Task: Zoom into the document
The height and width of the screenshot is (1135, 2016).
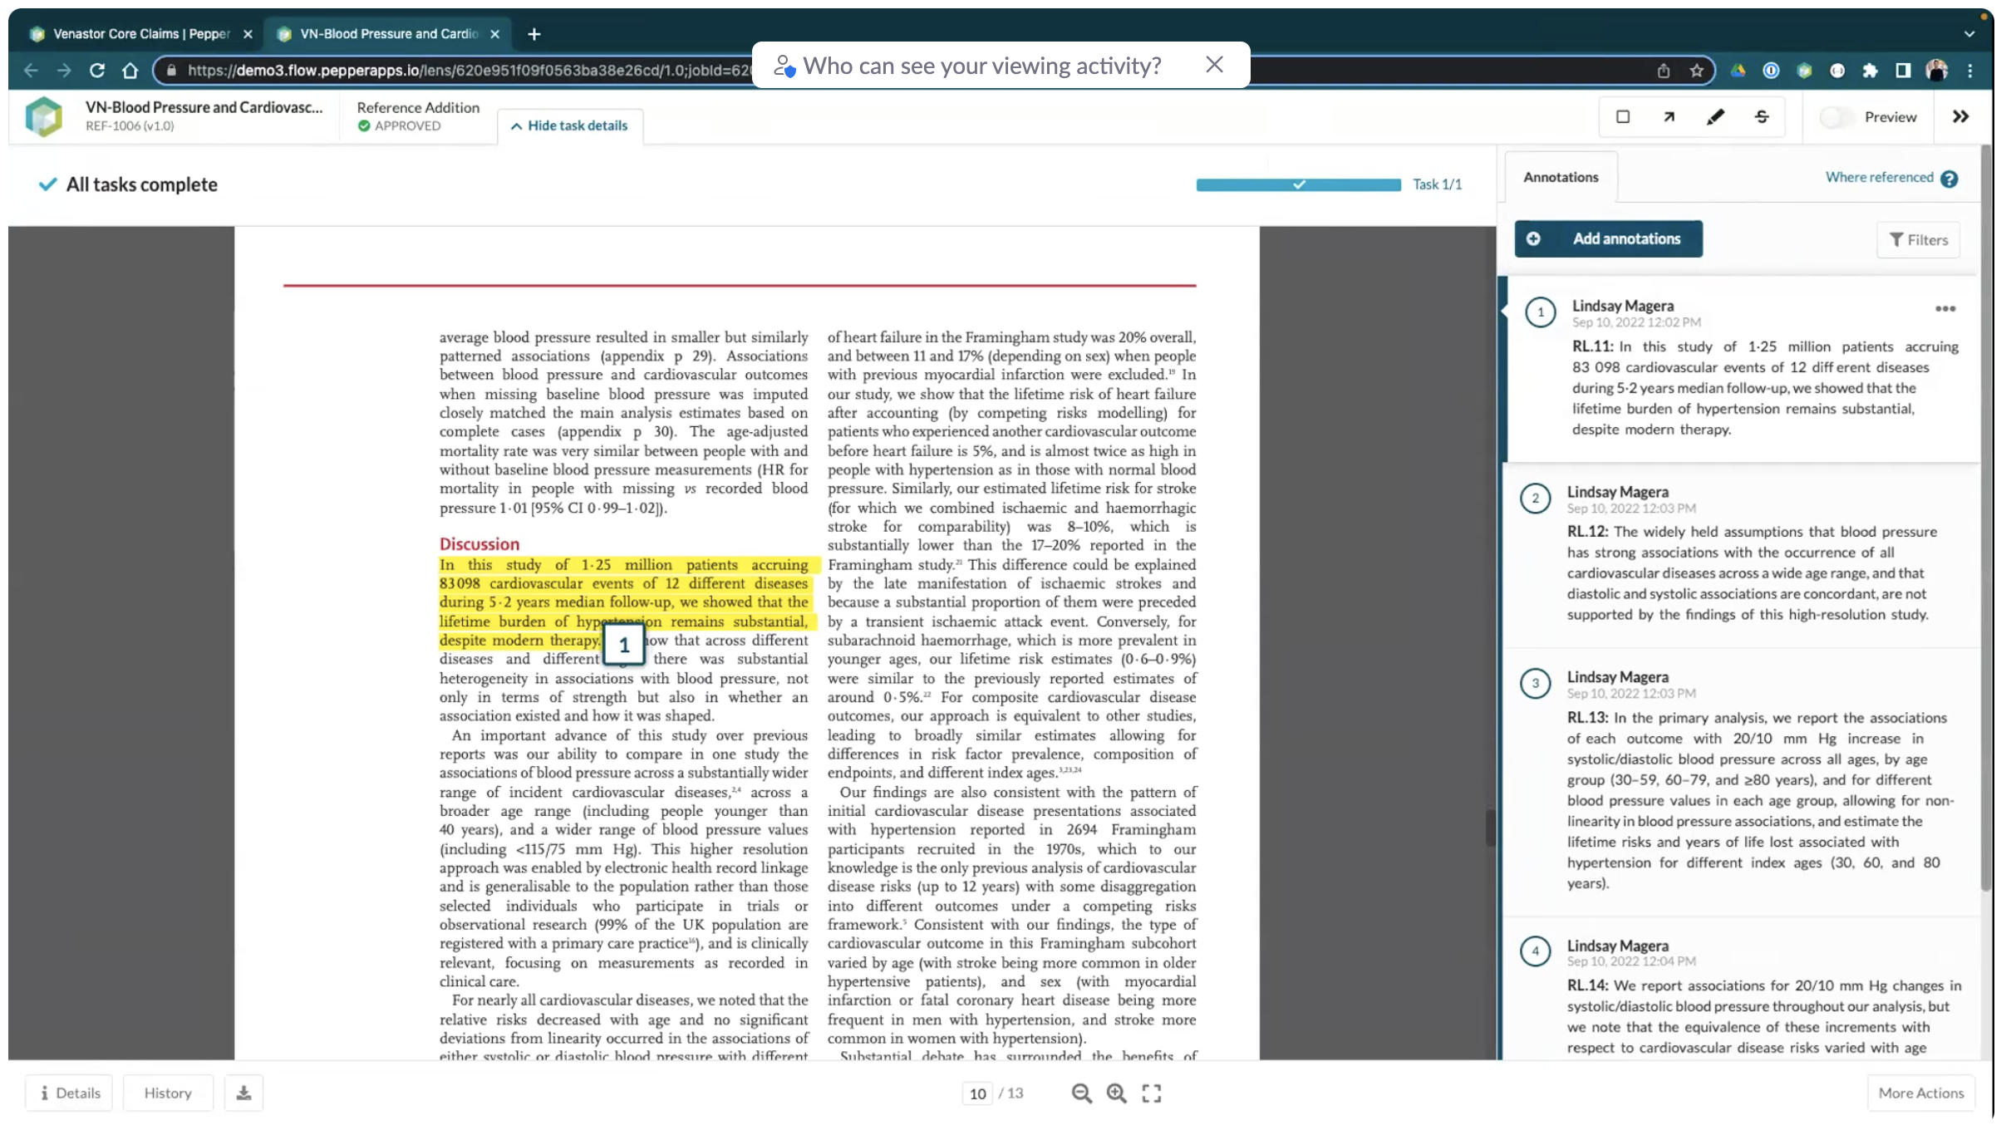Action: (x=1116, y=1093)
